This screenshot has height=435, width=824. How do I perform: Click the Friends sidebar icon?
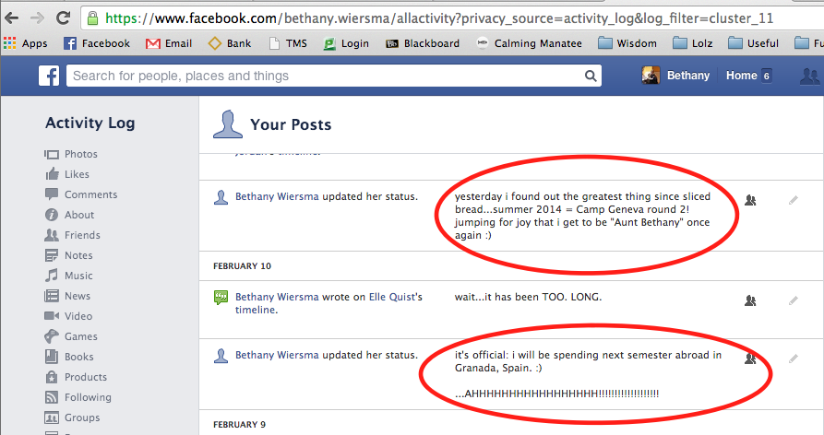pos(52,235)
